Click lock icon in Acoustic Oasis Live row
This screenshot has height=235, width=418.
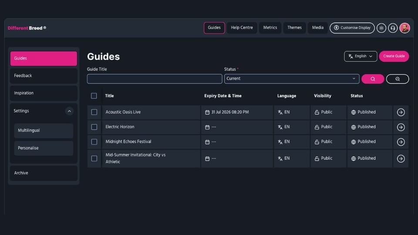[317, 112]
